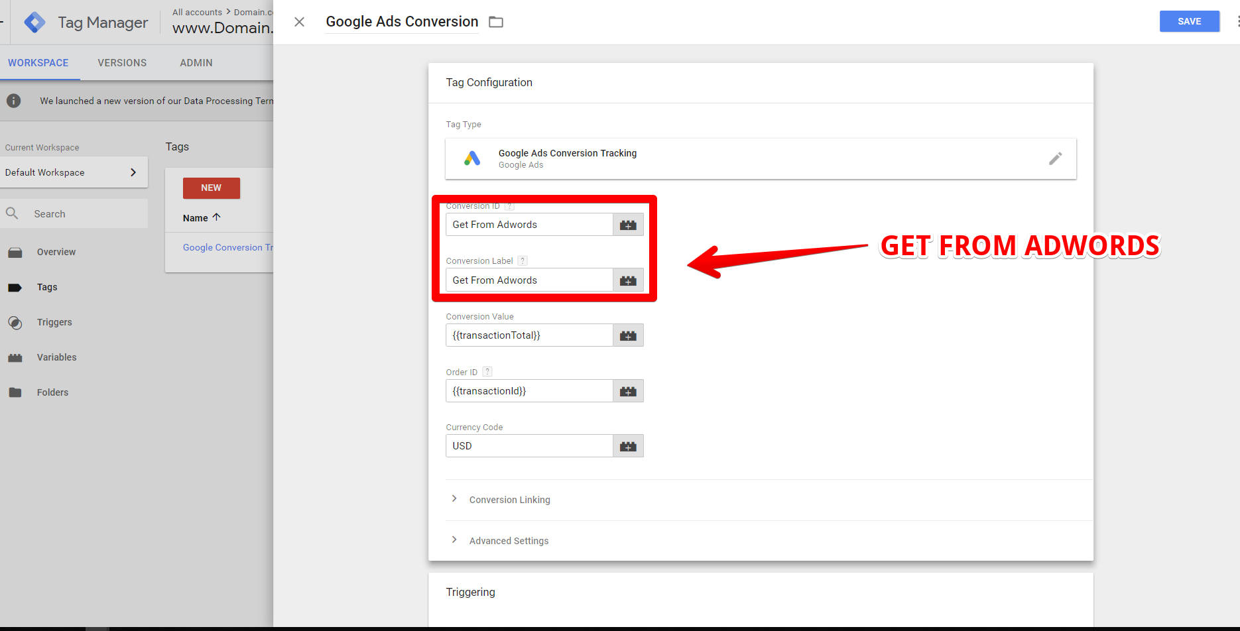
Task: Click the NEW tag button
Action: tap(212, 188)
